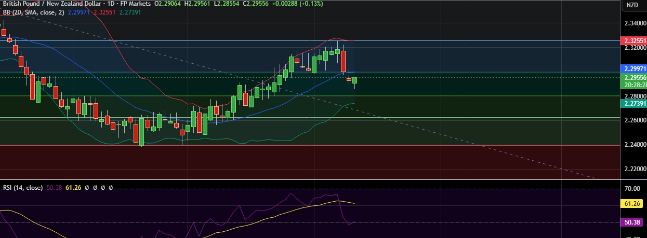Click the teal 2.27391 price axis label
The image size is (647, 238).
[633, 103]
